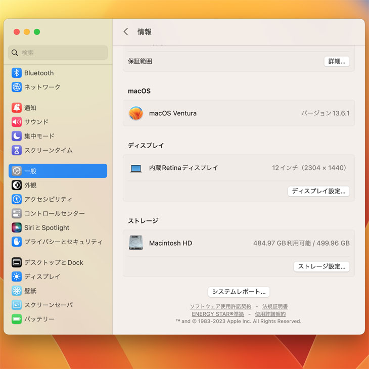Image resolution: width=369 pixels, height=369 pixels.
Task: Open ソフトウェア使用許諾契約 link
Action: (x=220, y=306)
